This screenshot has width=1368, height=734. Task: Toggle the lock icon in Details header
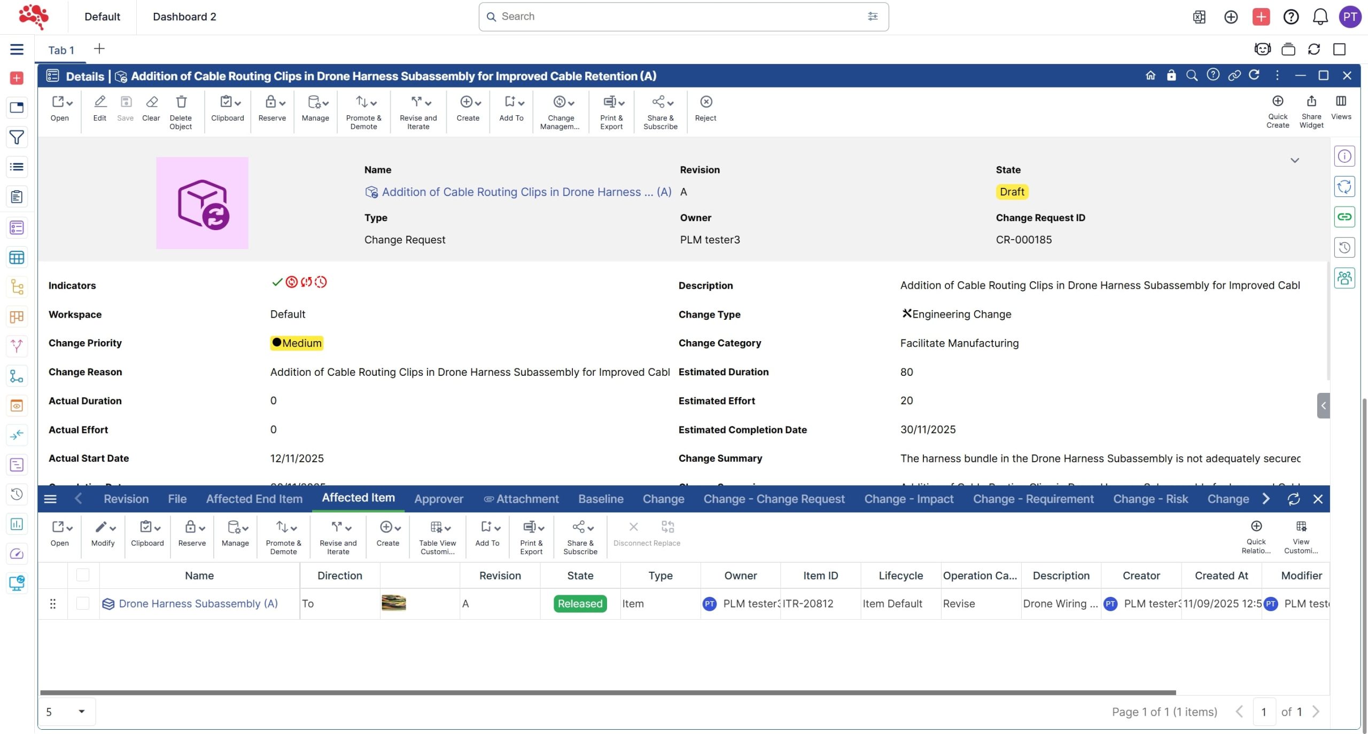click(1171, 76)
